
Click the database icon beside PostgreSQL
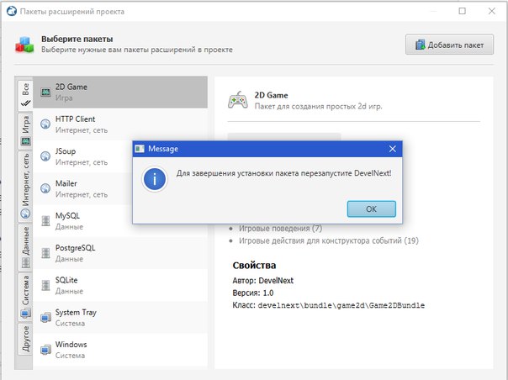click(45, 253)
